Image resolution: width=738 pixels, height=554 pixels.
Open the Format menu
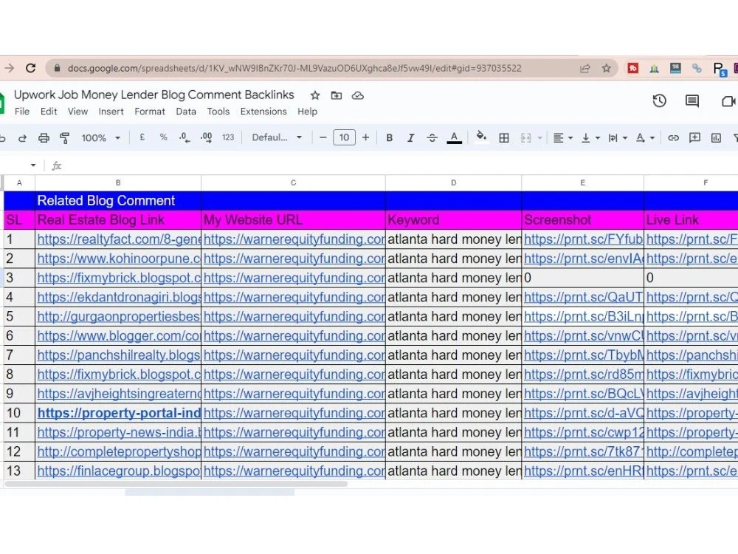[x=150, y=112]
